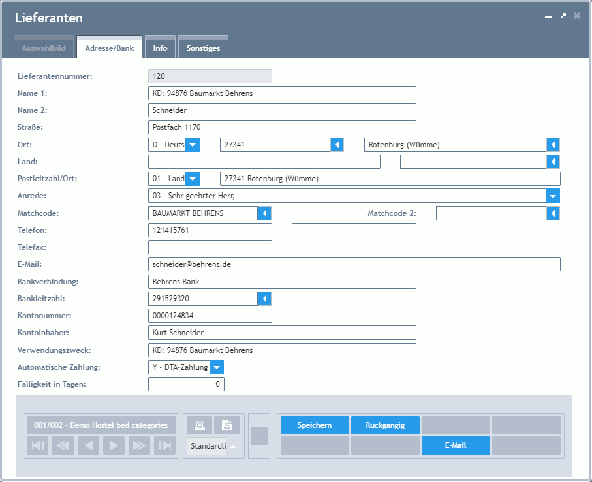The width and height of the screenshot is (592, 482).
Task: Minimize the Lieferanten window
Action: (x=548, y=17)
